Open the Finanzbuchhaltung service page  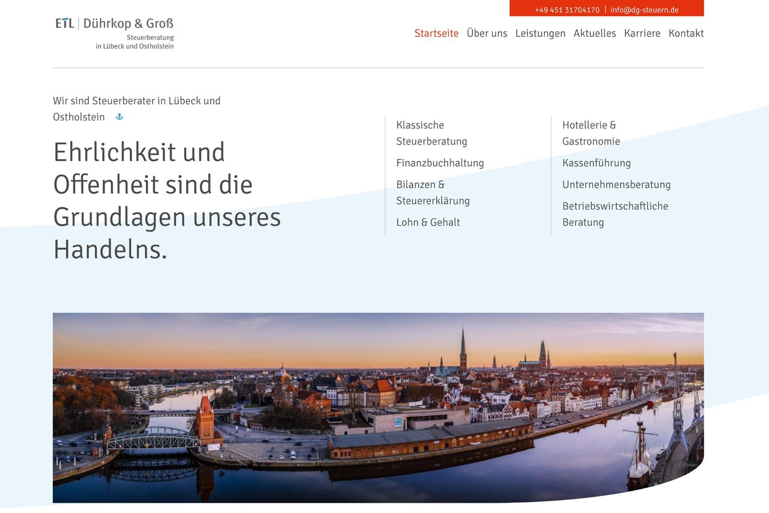440,162
